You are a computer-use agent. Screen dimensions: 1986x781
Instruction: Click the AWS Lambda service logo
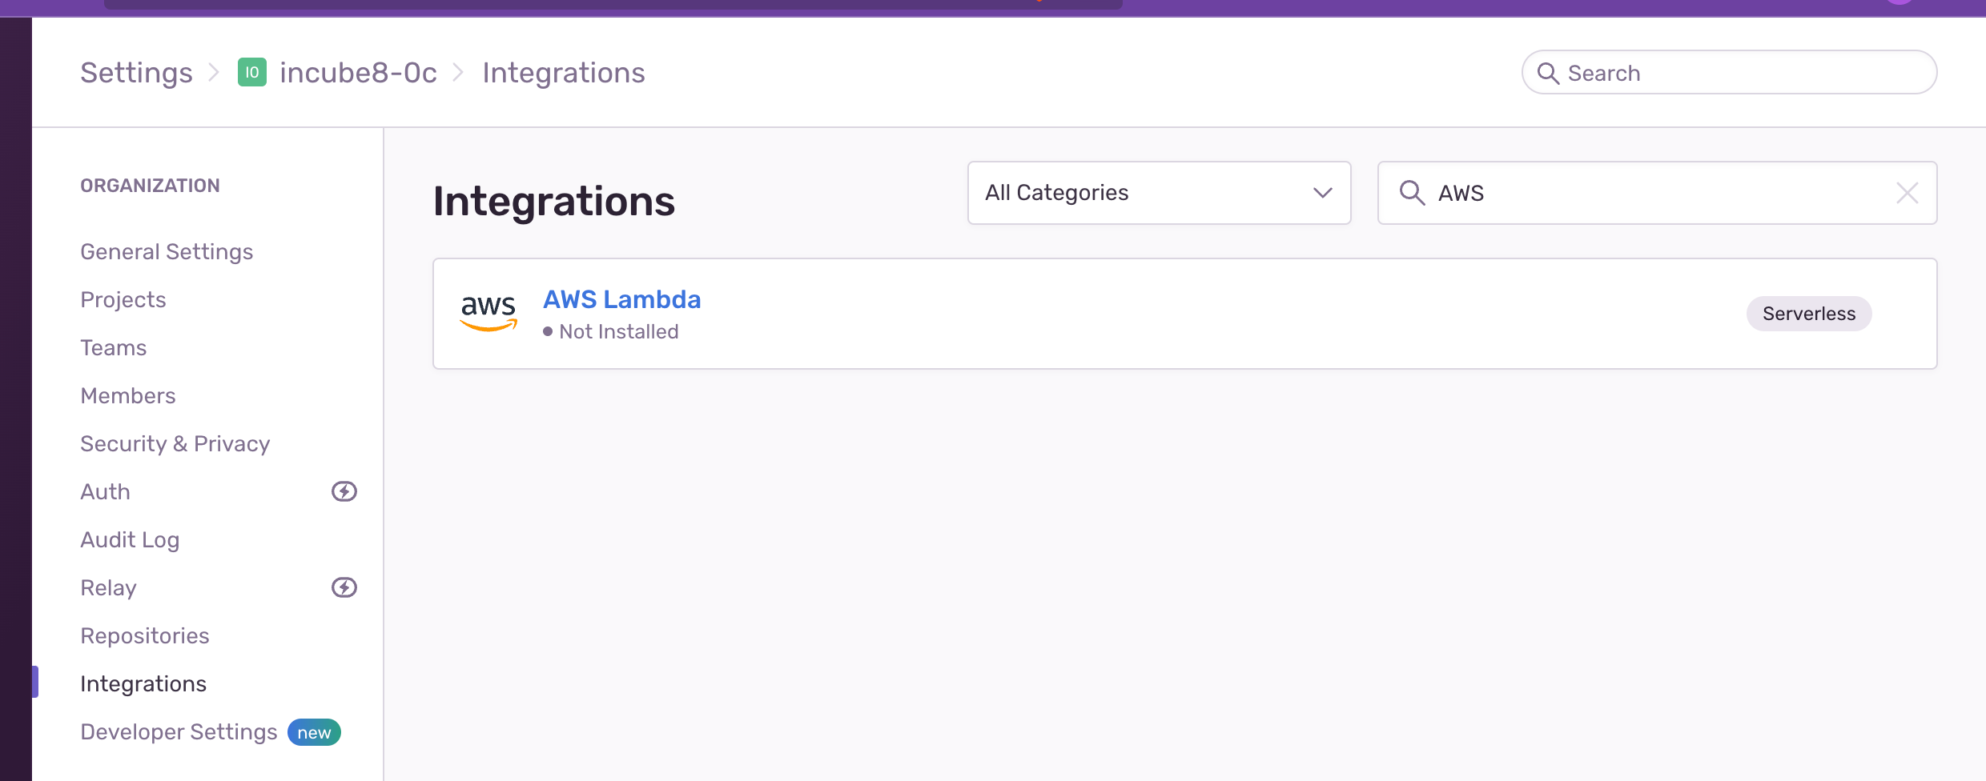pyautogui.click(x=488, y=313)
